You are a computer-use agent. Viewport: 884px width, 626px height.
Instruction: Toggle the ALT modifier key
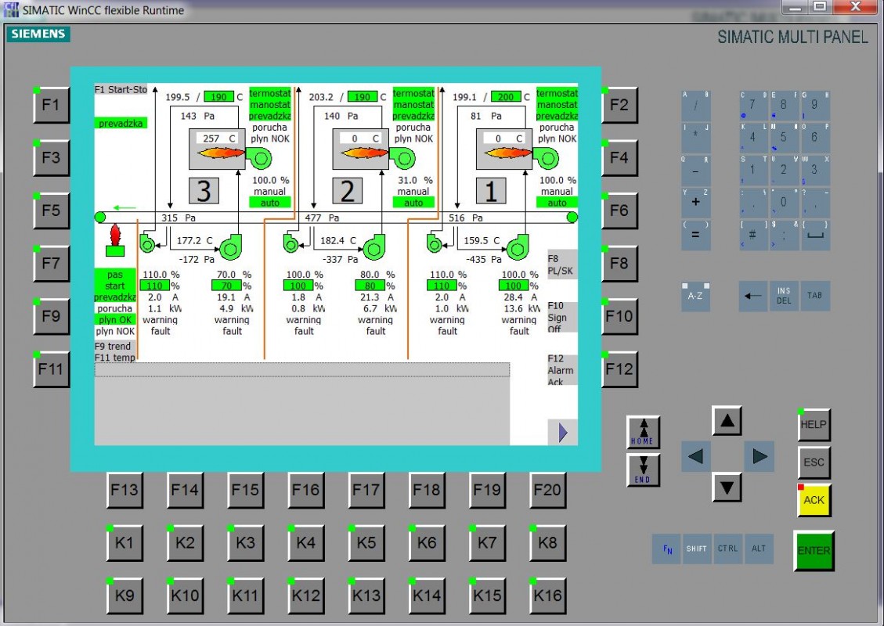(759, 549)
